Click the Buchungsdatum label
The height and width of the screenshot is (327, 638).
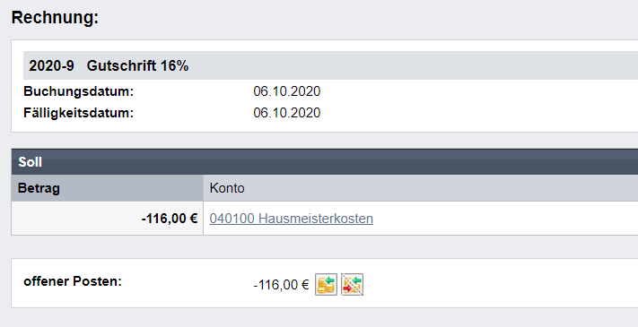coord(79,91)
